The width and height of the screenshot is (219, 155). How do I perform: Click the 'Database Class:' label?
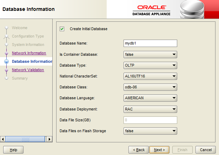click(73, 87)
